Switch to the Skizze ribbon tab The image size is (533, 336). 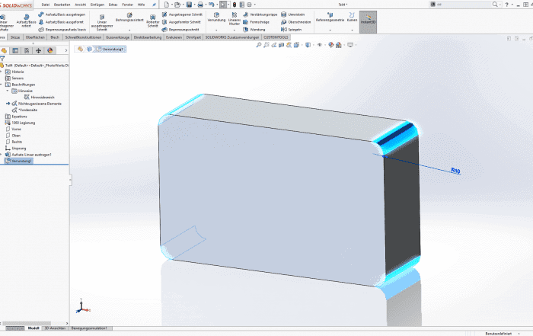click(15, 37)
